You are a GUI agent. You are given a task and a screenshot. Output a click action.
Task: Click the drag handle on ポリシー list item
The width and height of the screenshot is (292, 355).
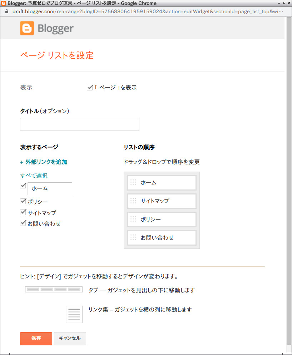click(x=133, y=219)
